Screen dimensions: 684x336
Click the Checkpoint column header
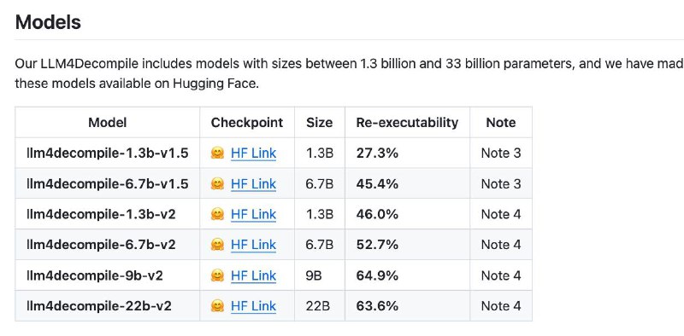coord(247,122)
